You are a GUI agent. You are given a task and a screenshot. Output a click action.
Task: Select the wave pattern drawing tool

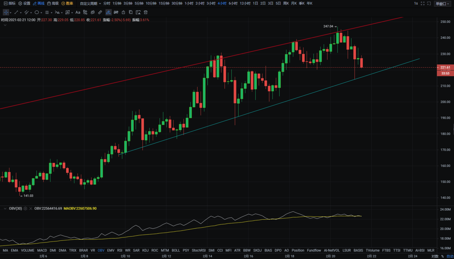(57, 12)
